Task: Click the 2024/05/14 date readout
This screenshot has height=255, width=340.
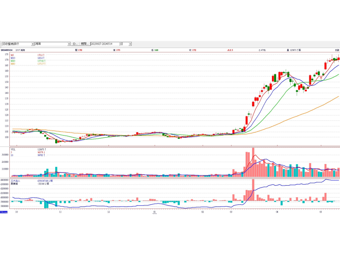Action: [x=6, y=50]
